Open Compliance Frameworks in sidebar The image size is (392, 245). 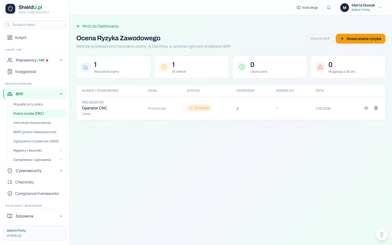click(35, 194)
